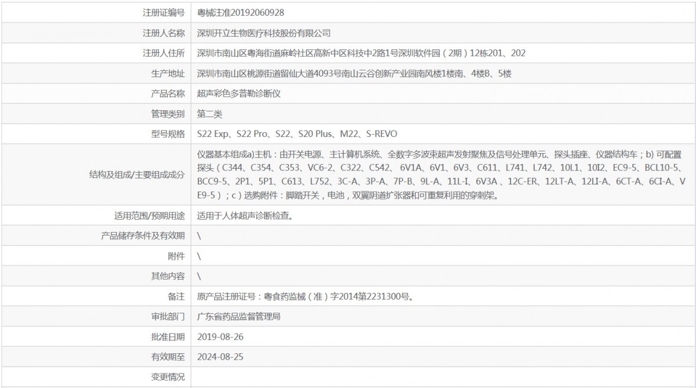696x388 pixels.
Task: Click product name 超声彩色多普勒诊断仪
Action: pyautogui.click(x=239, y=93)
